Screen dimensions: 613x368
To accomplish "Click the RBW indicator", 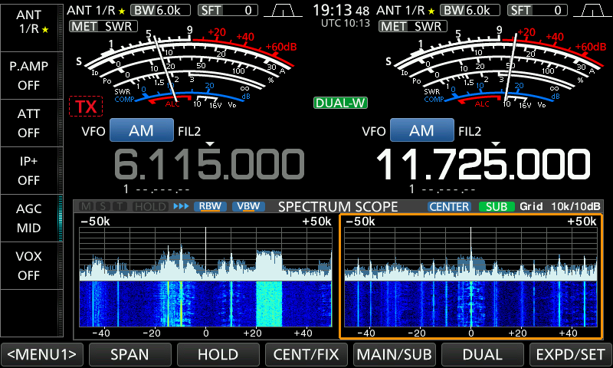I will (x=210, y=206).
